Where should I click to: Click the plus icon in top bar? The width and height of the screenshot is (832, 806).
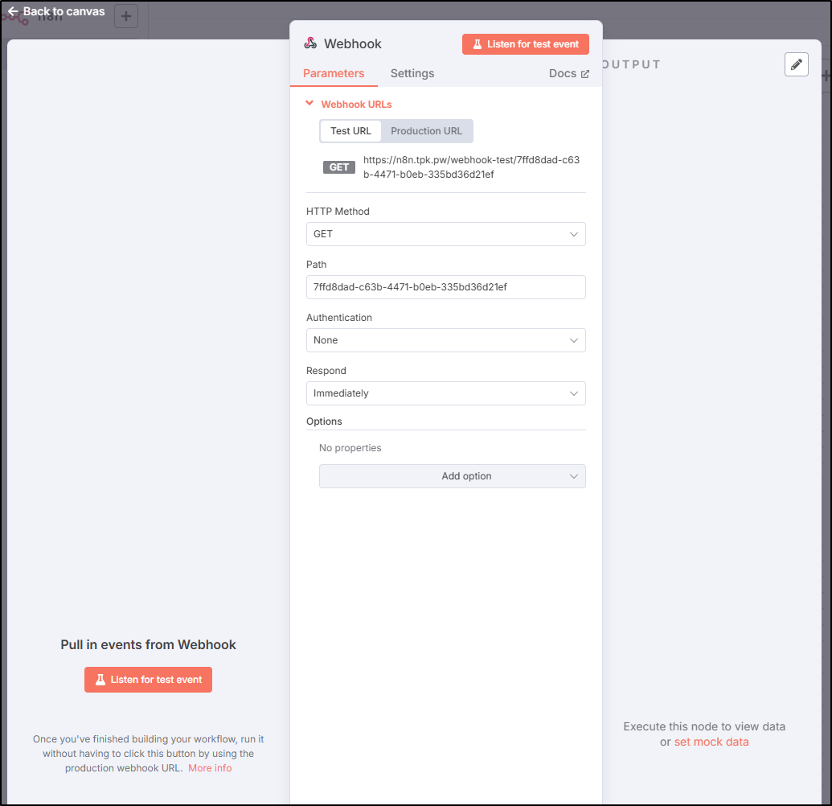[x=126, y=16]
